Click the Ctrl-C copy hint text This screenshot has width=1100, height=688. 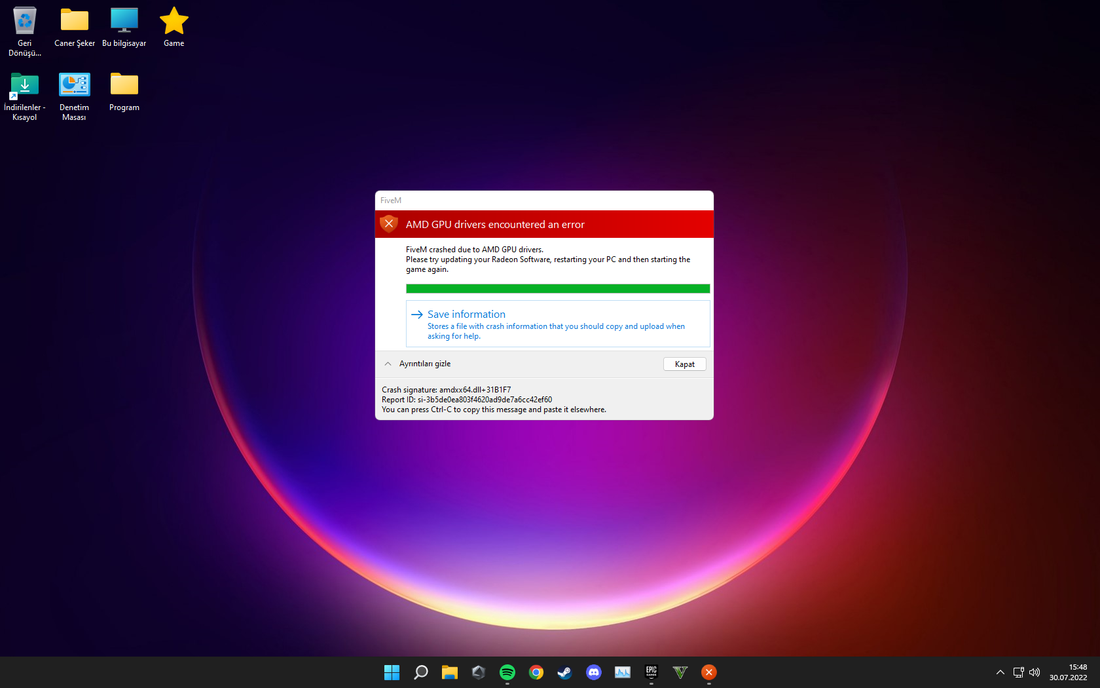point(494,410)
